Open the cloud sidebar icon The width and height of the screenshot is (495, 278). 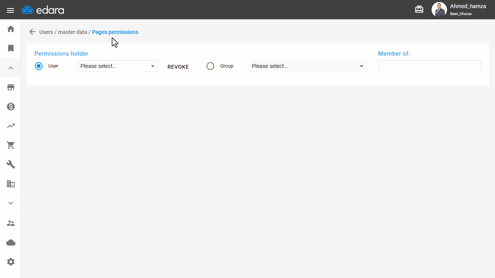11,242
